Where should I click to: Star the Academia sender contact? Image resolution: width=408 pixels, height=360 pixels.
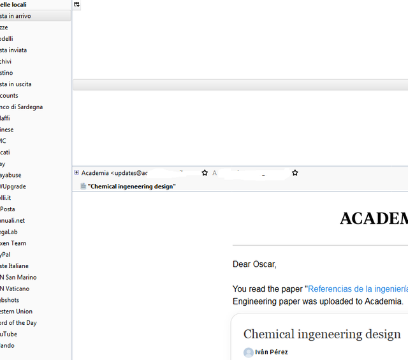point(205,173)
